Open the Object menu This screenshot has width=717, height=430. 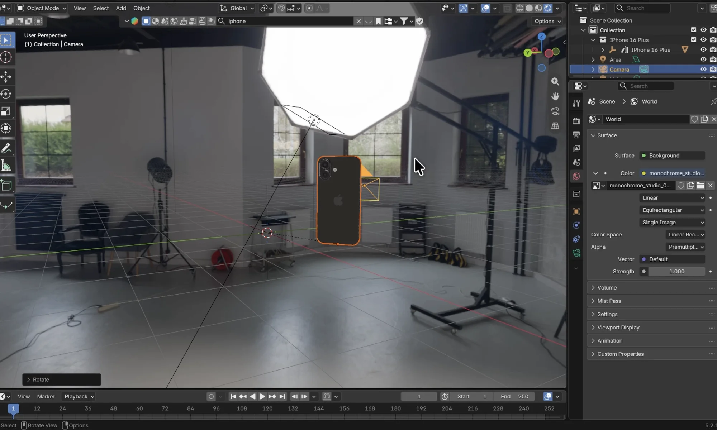click(x=142, y=8)
